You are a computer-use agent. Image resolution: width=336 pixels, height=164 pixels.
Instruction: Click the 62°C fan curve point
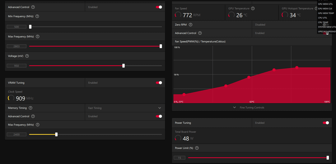pyautogui.click(x=249, y=77)
